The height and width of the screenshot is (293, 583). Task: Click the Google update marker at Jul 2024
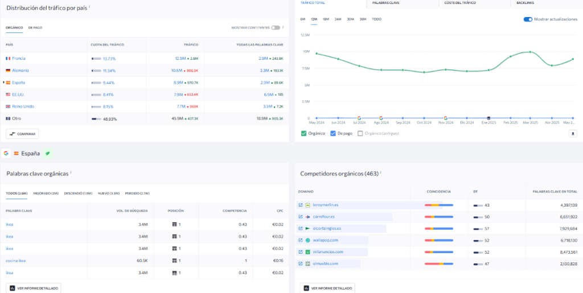point(359,118)
